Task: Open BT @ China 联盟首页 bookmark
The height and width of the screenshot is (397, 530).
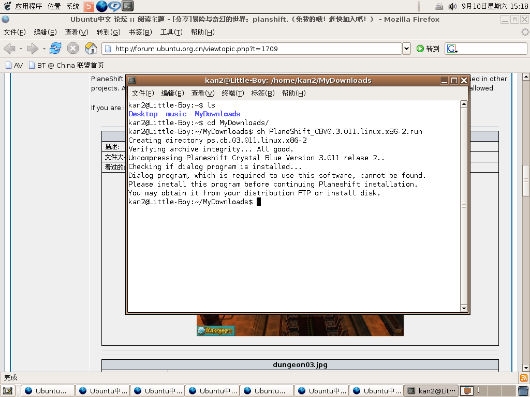Action: click(66, 65)
